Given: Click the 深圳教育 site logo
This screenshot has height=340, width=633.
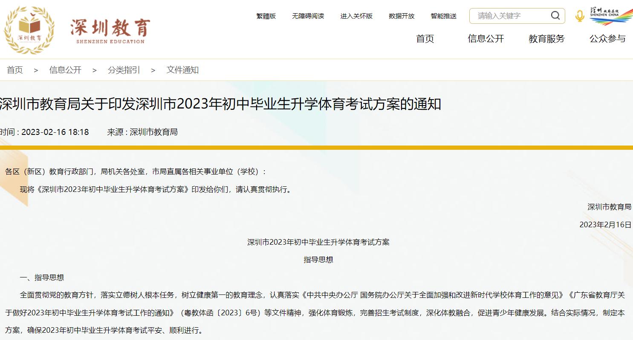Looking at the screenshot, I should click(77, 28).
